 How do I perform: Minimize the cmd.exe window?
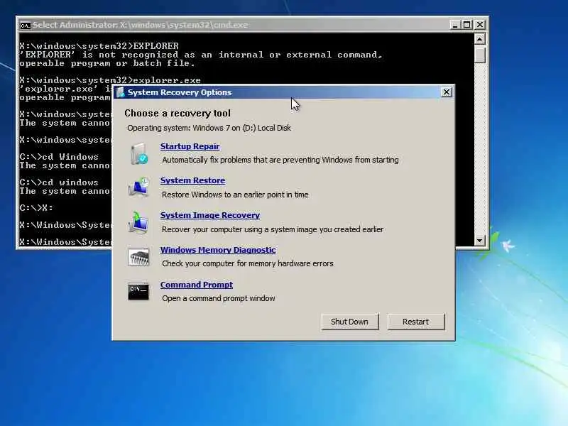tap(455, 25)
